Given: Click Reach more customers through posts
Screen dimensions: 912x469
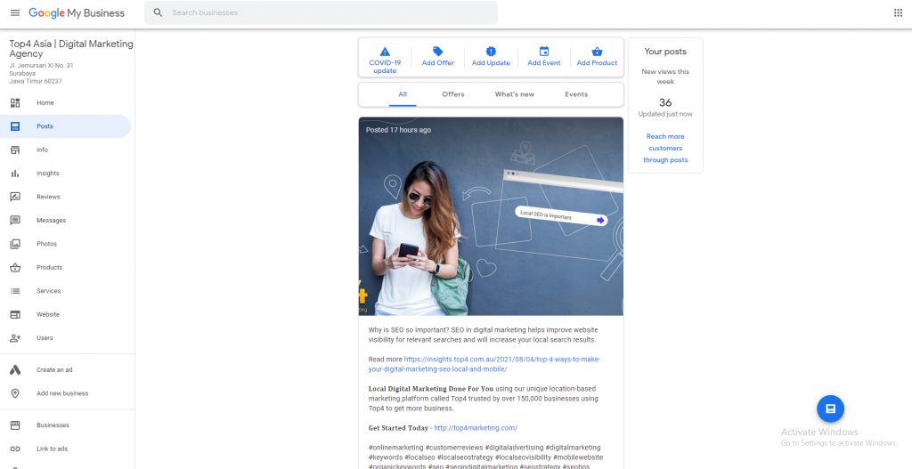Looking at the screenshot, I should tap(665, 149).
